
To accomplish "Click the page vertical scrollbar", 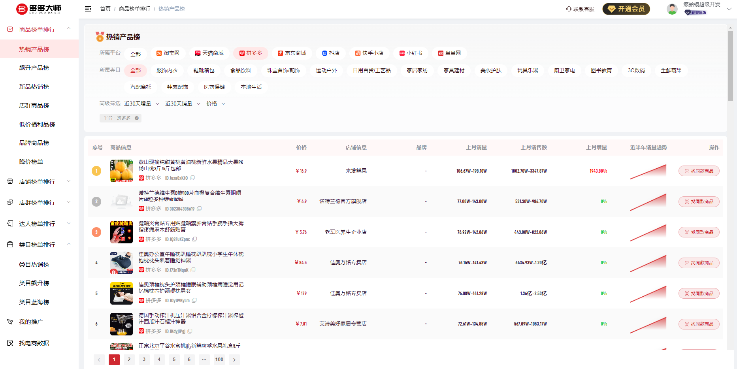I will coord(730,65).
